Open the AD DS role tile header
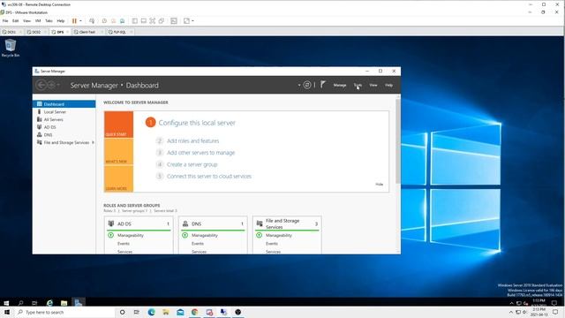The width and height of the screenshot is (565, 318). [x=139, y=223]
